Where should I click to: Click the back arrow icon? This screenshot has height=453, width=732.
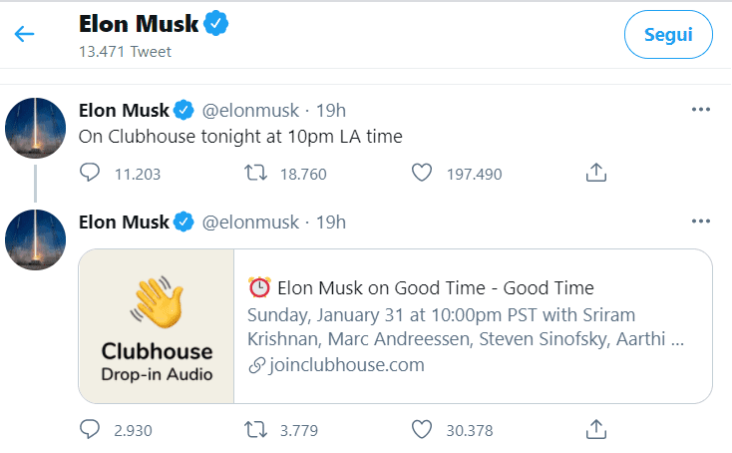click(x=25, y=34)
